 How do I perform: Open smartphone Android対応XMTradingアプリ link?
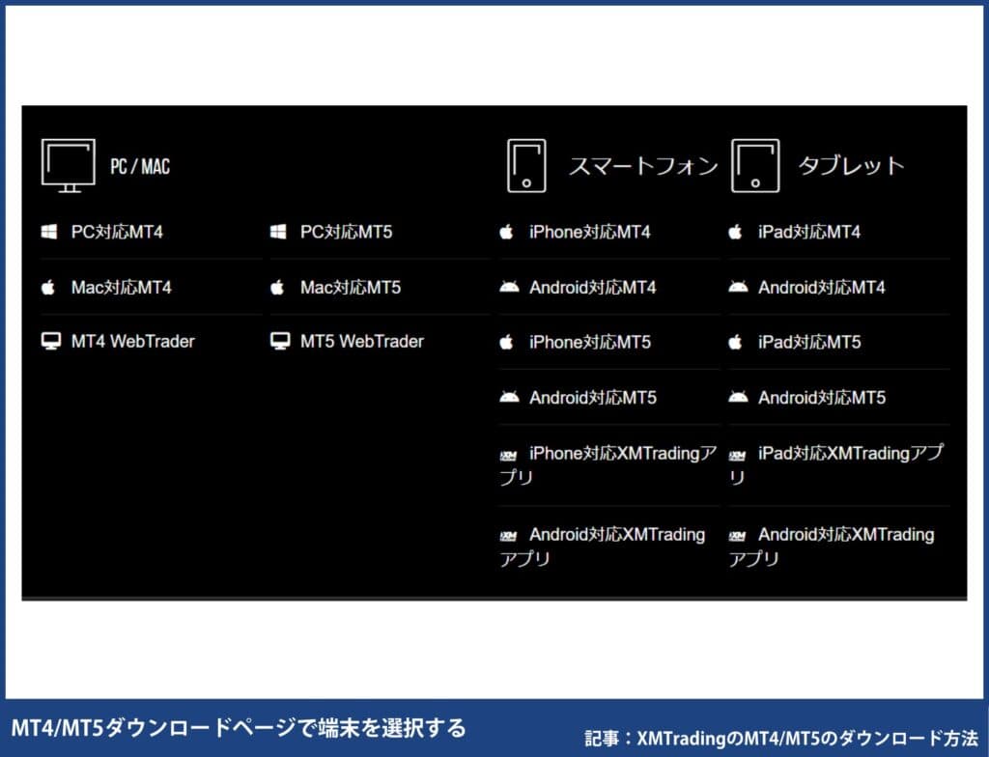(603, 547)
